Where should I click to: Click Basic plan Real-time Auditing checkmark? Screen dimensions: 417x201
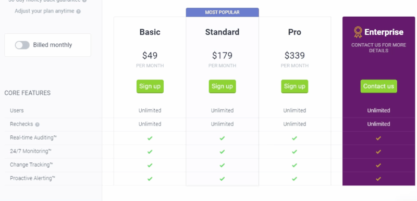[x=150, y=138]
